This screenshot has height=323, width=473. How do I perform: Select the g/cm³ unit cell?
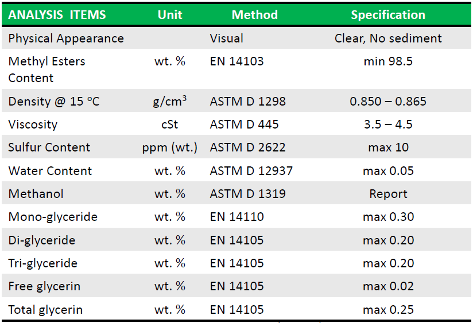170,102
